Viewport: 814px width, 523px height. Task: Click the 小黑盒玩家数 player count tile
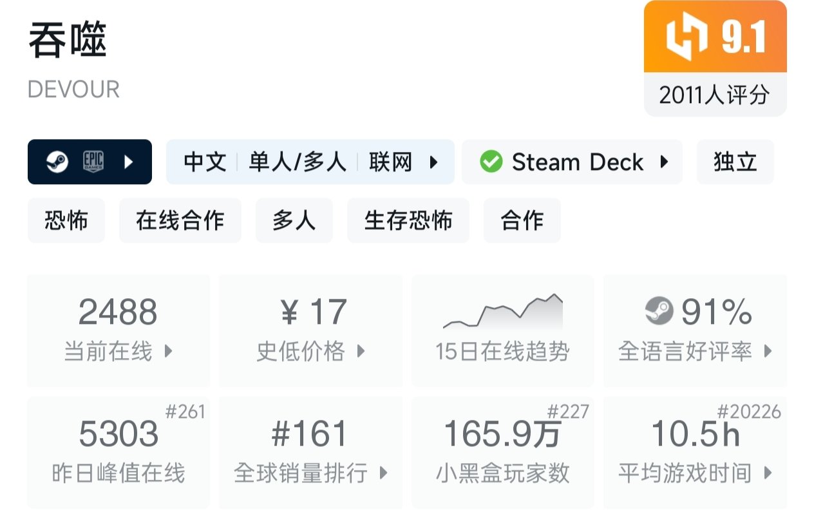(502, 453)
